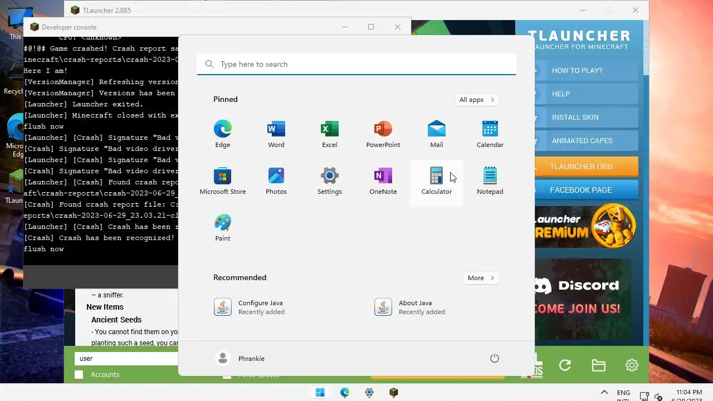Open the FACEBOOK PAGE button
The height and width of the screenshot is (401, 713).
pyautogui.click(x=586, y=190)
